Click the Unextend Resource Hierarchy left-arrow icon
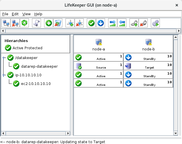Viewport: 182px width, 144px height. pos(122,23)
